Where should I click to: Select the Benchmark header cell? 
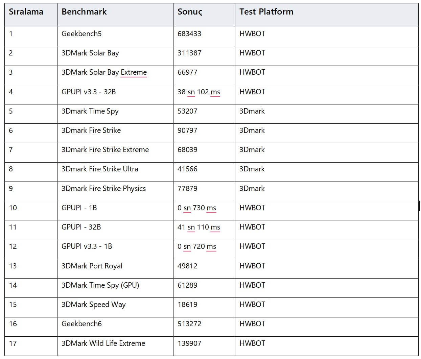(x=84, y=12)
